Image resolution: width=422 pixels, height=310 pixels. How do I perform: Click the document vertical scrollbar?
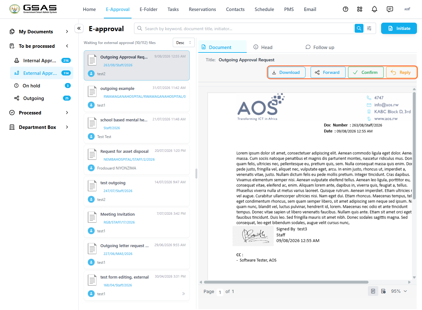(x=414, y=145)
